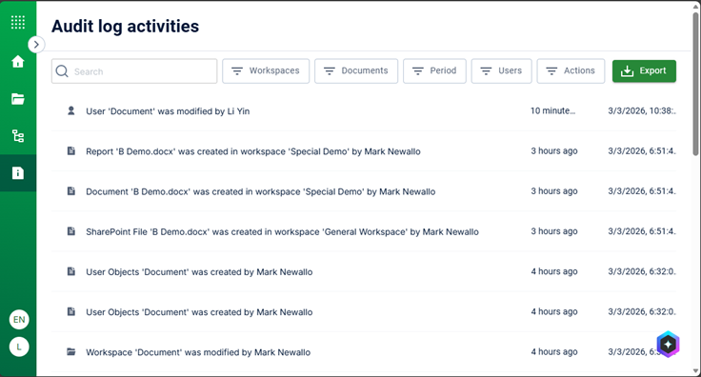Select entry Document 'B Demo.docx' created in 'Special Demo'
701x377 pixels.
(x=364, y=191)
